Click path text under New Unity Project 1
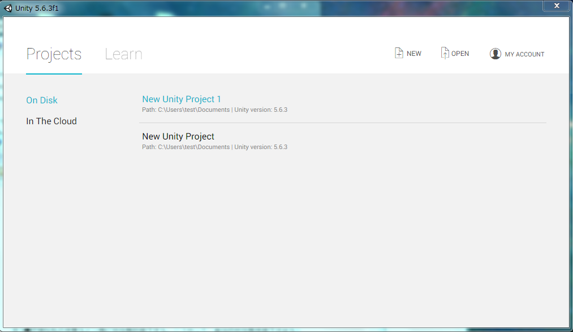This screenshot has height=332, width=573. (214, 110)
